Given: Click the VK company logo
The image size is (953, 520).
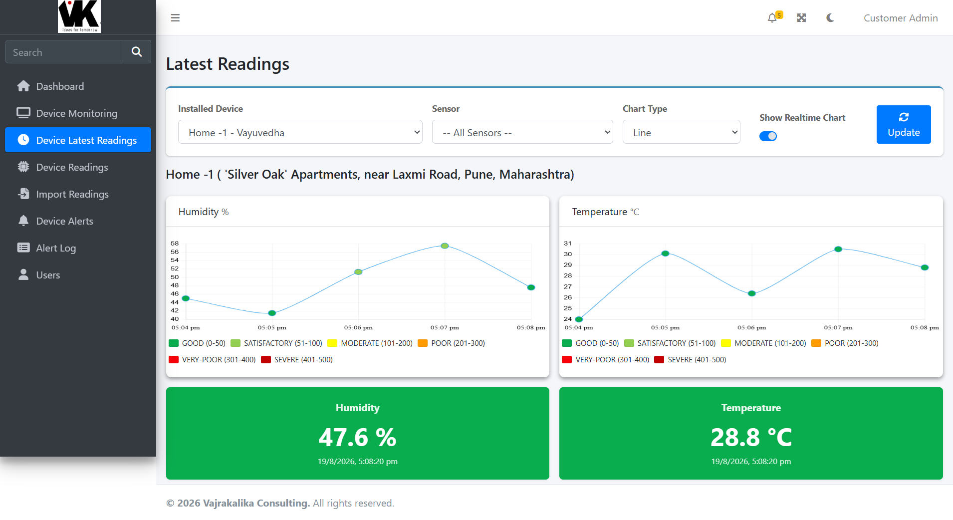Looking at the screenshot, I should point(79,16).
